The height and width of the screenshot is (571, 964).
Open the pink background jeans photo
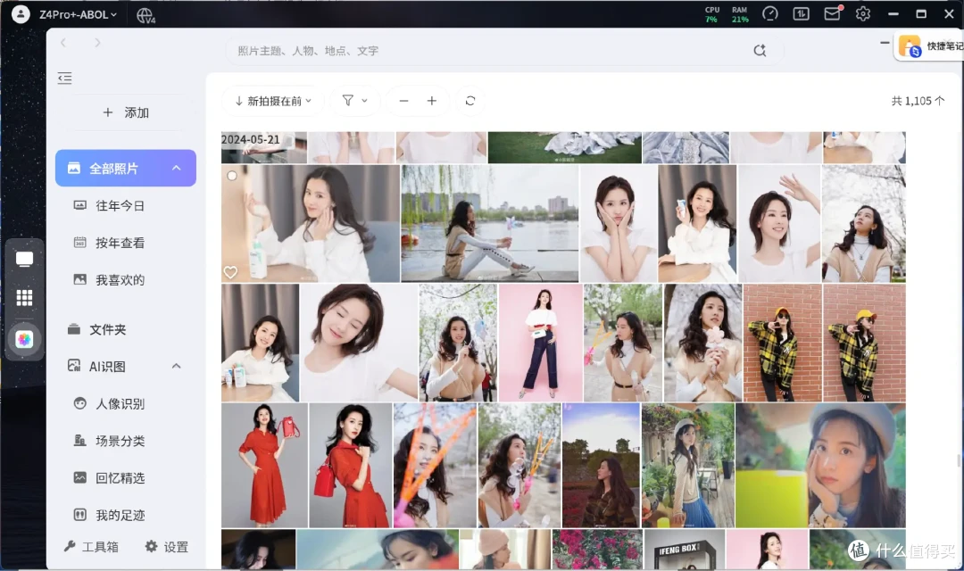[540, 343]
